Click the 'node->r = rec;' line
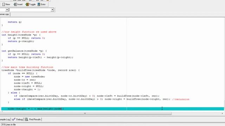The width and height of the screenshot is (225, 126). (x=25, y=80)
